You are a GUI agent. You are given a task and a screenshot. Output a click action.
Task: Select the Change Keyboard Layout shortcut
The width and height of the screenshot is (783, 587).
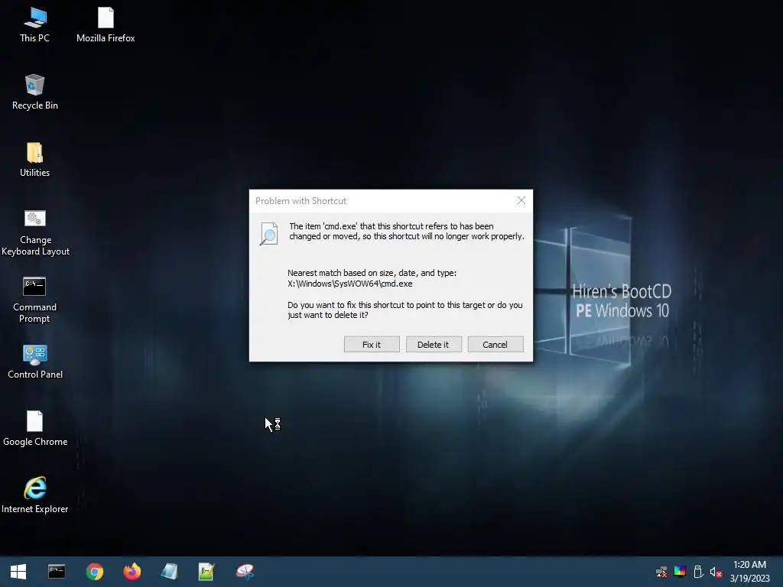[x=35, y=232]
